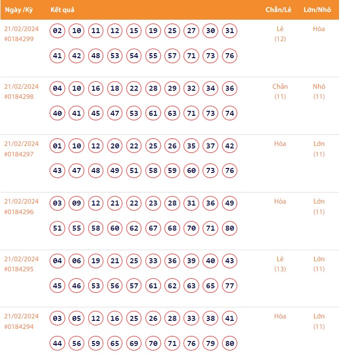The width and height of the screenshot is (340, 362).
Task: Pick ball 69 in draw #0184294
Action: pyautogui.click(x=134, y=343)
